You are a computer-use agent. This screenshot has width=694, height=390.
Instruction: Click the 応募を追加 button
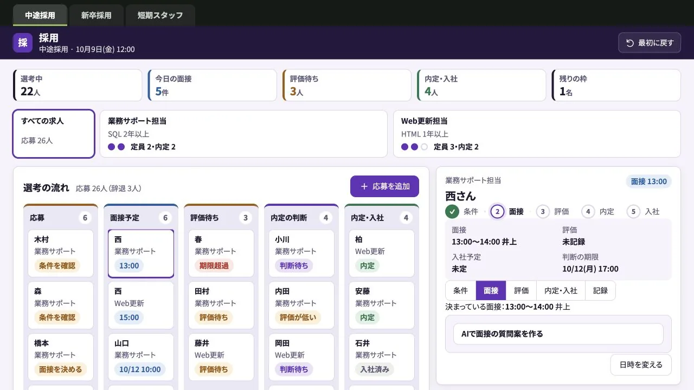384,186
